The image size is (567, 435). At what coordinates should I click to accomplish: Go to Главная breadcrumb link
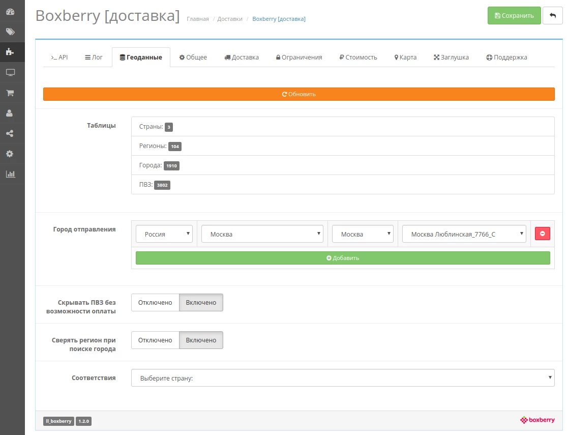[198, 19]
